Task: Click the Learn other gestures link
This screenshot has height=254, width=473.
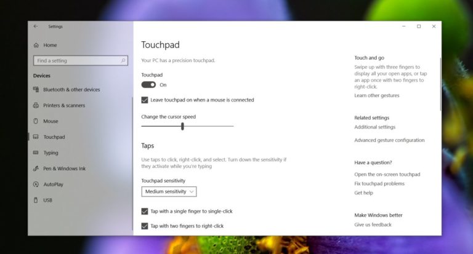Action: [377, 95]
